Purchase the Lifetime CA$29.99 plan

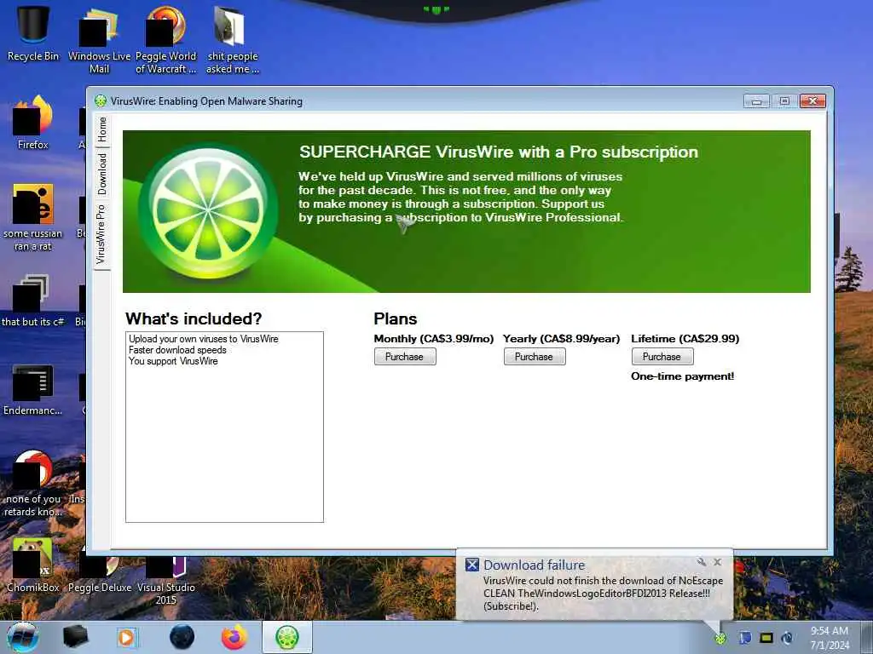pyautogui.click(x=662, y=357)
